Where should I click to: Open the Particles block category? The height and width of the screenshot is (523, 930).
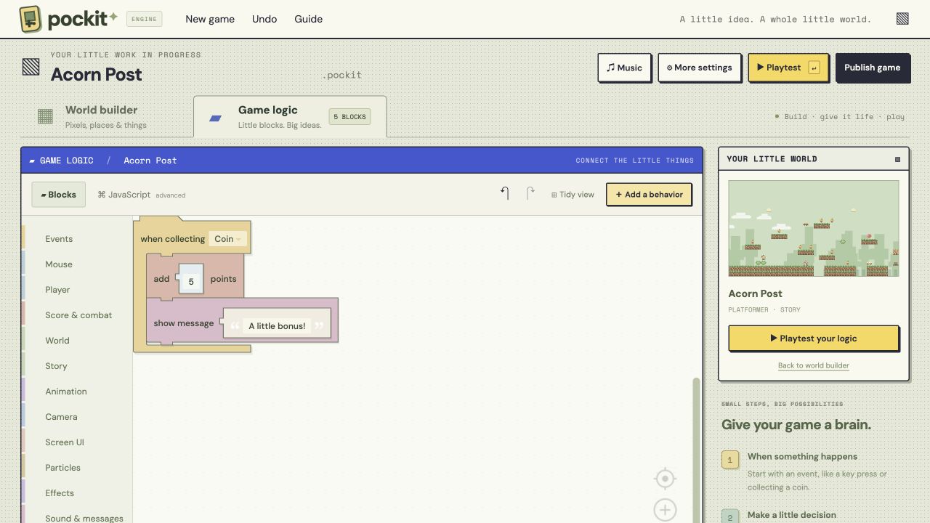(x=62, y=468)
